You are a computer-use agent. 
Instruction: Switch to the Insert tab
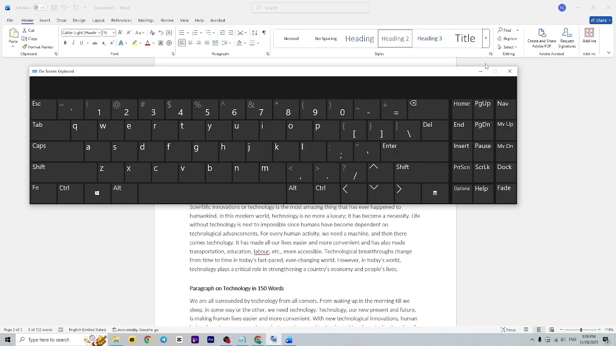click(45, 21)
